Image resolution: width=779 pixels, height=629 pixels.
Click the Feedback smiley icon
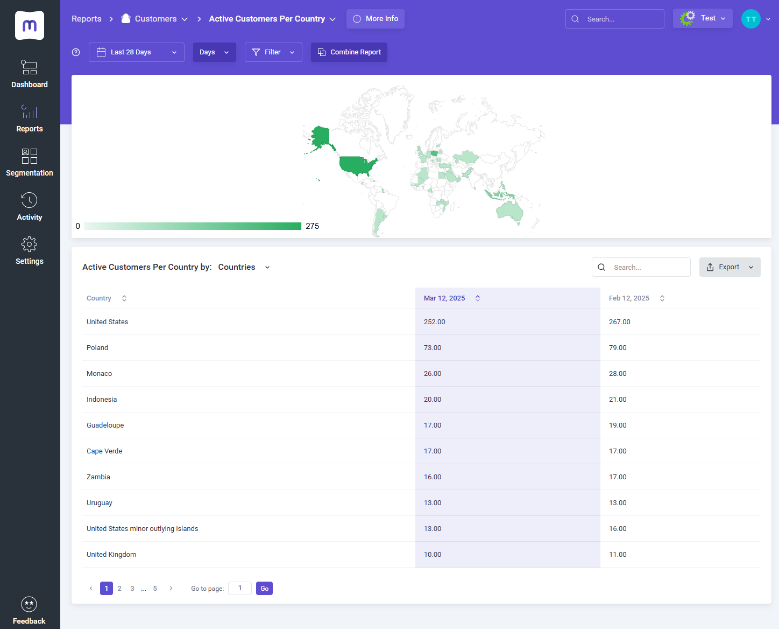click(29, 604)
